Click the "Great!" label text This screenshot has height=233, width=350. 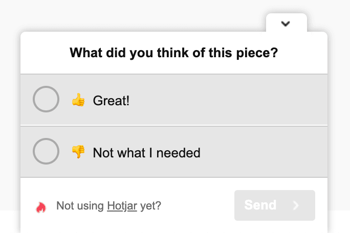tap(111, 101)
